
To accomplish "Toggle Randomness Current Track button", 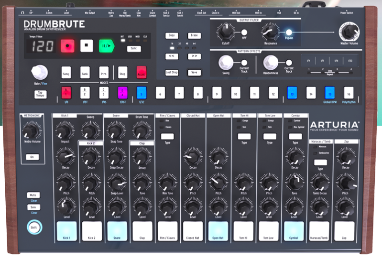I will pyautogui.click(x=289, y=63).
